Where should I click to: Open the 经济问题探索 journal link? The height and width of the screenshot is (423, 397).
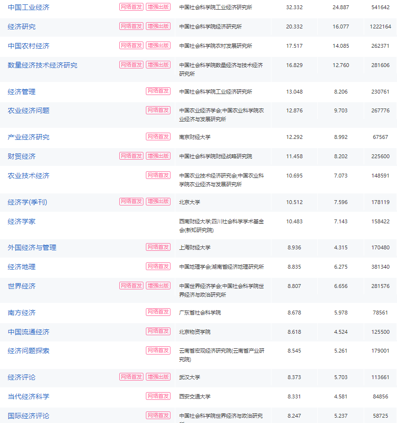click(x=28, y=351)
